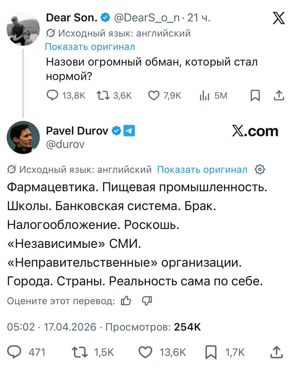Screen dimensions: 293x368
Task: Open Dear Son's profile avatar
Action: (23, 29)
